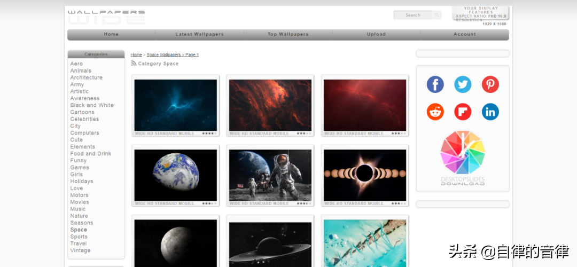Select the City category
The width and height of the screenshot is (577, 267).
click(x=75, y=126)
